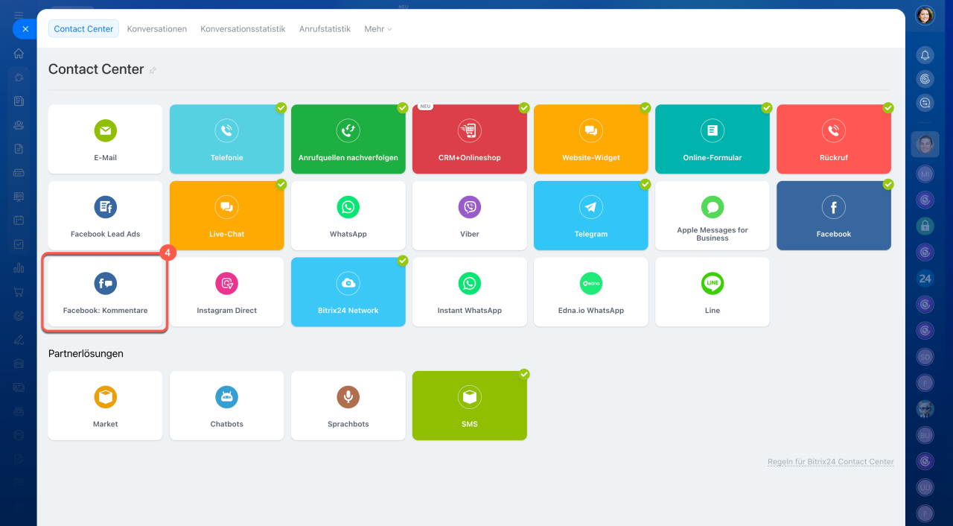This screenshot has height=526, width=953.
Task: Open the WhatsApp tile
Action: coord(348,215)
